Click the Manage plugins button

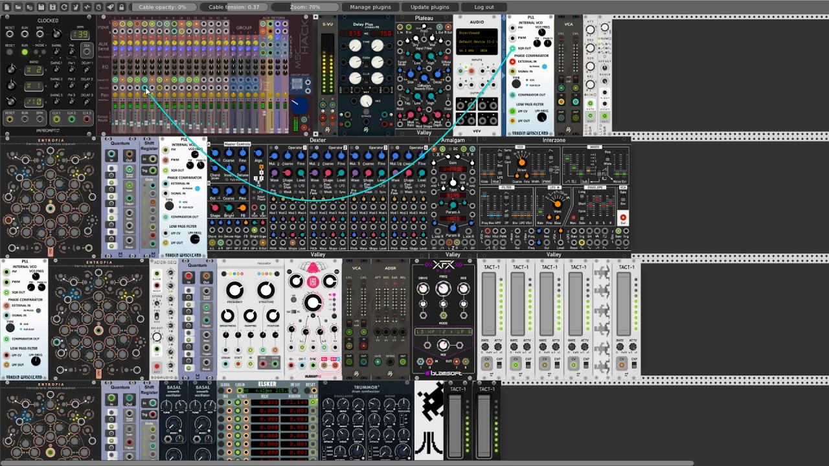[x=370, y=7]
